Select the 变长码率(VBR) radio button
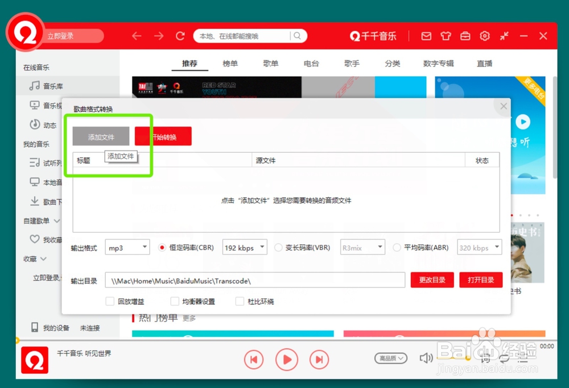This screenshot has height=388, width=569. [278, 248]
